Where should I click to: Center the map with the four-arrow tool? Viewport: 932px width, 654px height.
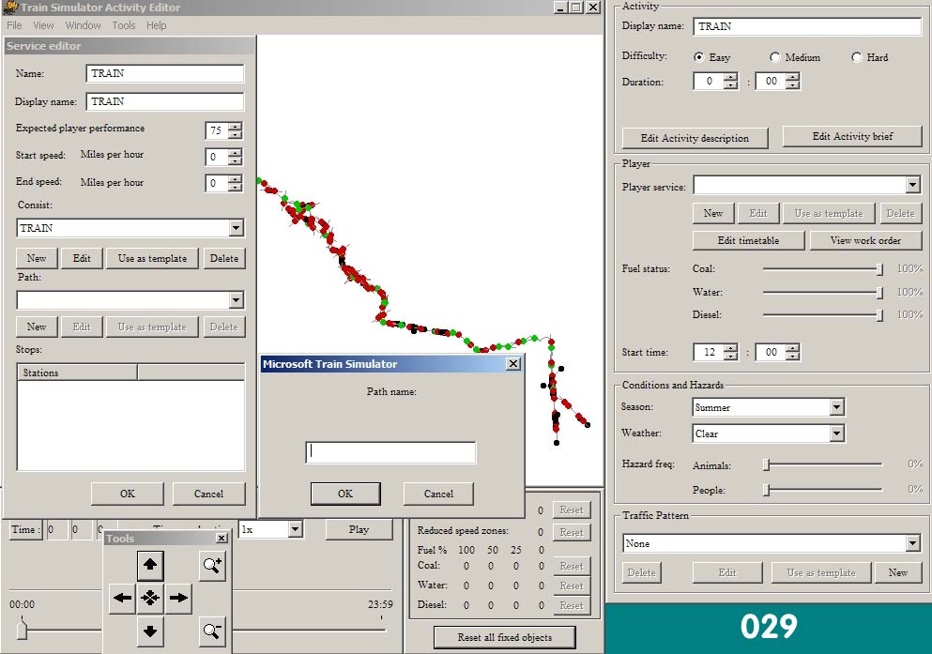150,598
